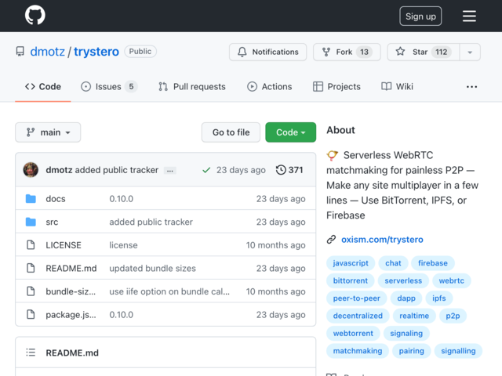This screenshot has height=376, width=502.
Task: Open the Pull requests tab
Action: click(x=192, y=87)
